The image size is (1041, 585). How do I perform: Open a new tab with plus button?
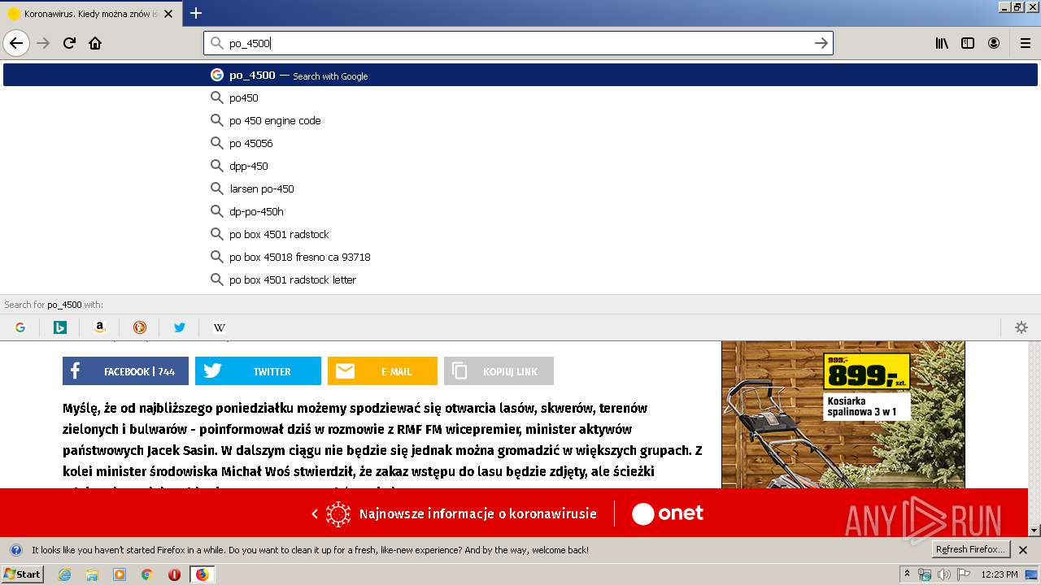[x=196, y=13]
